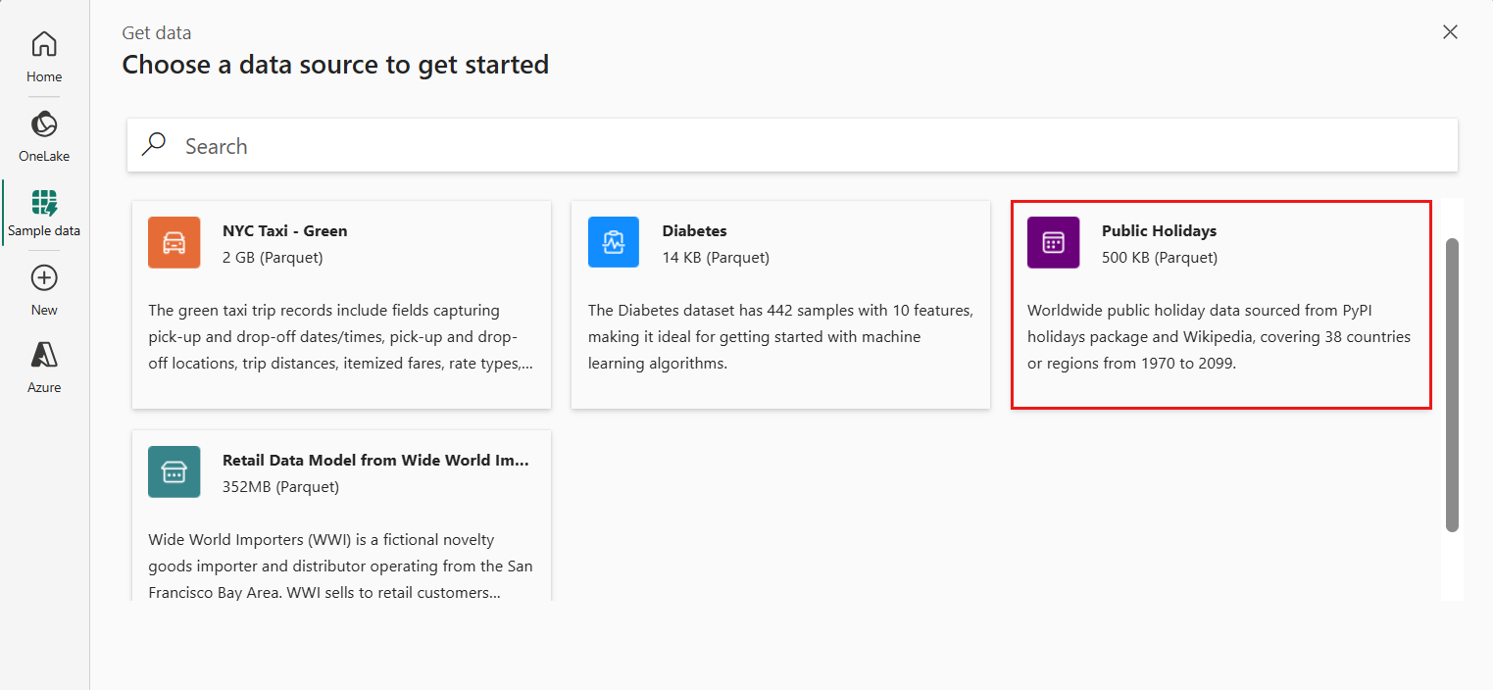Open the Sample data grid icon
The height and width of the screenshot is (690, 1493).
(x=44, y=203)
